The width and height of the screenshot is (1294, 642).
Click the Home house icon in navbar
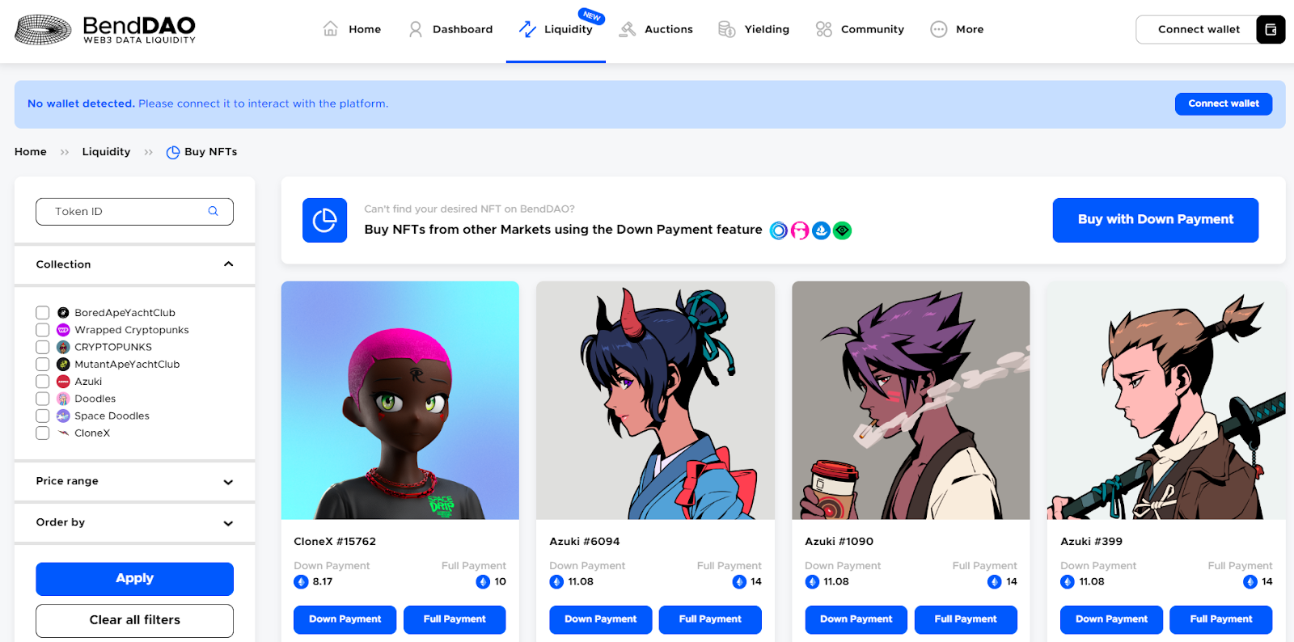(331, 29)
